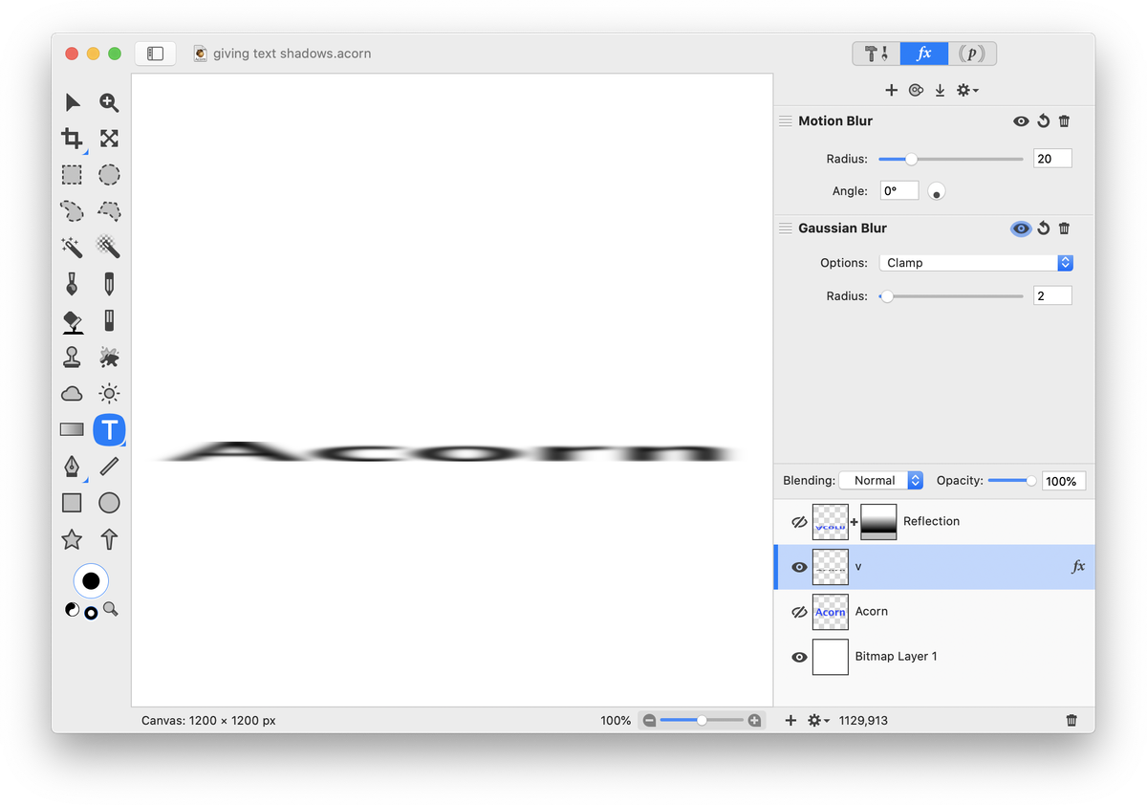Pick the Star shape tool
1147x805 pixels.
pos(73,539)
